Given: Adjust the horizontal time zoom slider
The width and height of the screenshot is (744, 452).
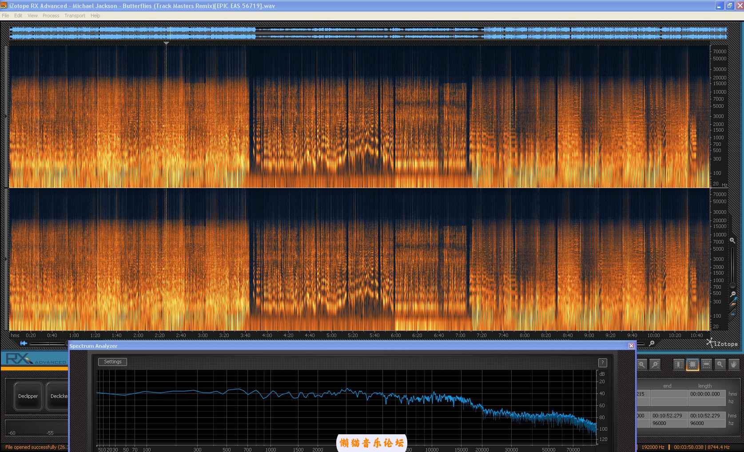Looking at the screenshot, I should click(49, 343).
